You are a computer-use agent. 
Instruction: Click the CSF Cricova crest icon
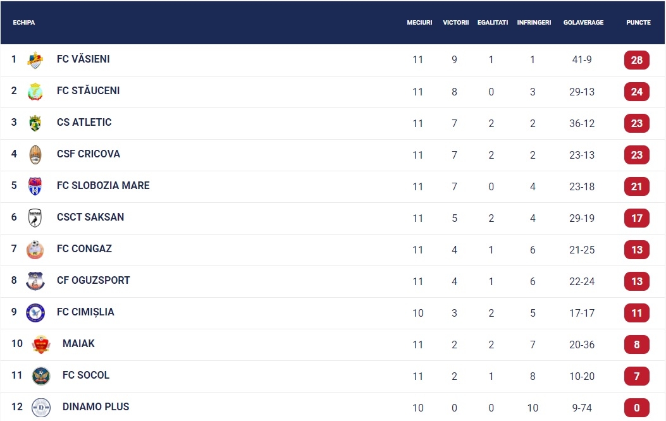pyautogui.click(x=35, y=154)
